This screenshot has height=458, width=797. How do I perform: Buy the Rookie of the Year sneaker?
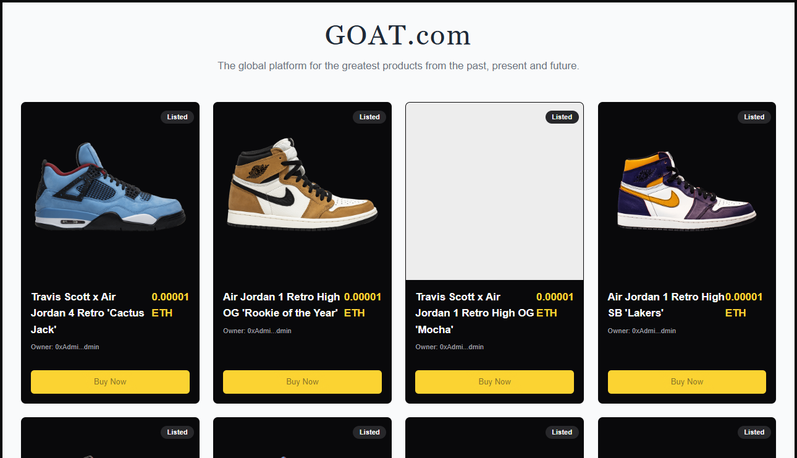tap(302, 382)
